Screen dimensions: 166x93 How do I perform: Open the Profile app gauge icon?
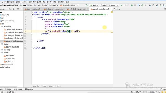(x=139, y=5)
